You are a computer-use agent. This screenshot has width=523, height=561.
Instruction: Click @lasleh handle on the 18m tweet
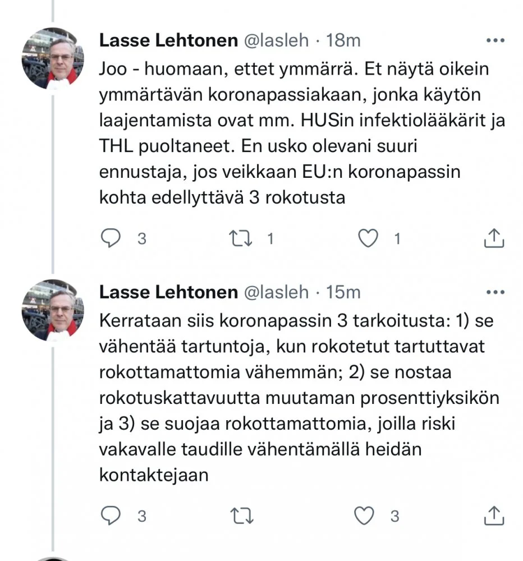click(275, 40)
